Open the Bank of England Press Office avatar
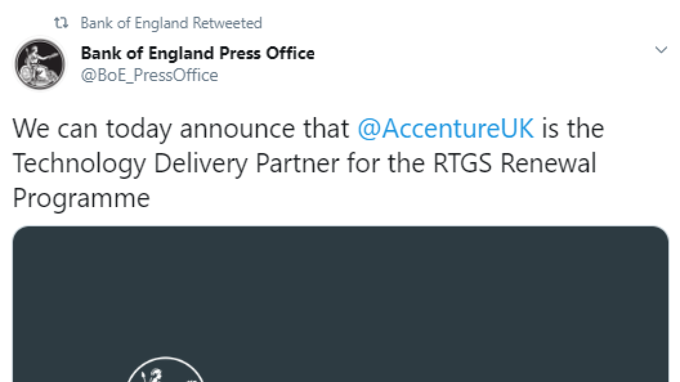Image resolution: width=680 pixels, height=382 pixels. click(x=40, y=64)
